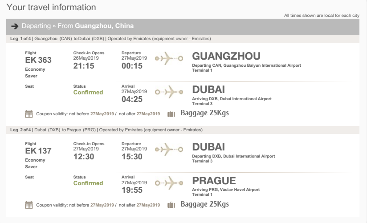Click flight number EK 363
The image size is (367, 223).
[x=38, y=60]
